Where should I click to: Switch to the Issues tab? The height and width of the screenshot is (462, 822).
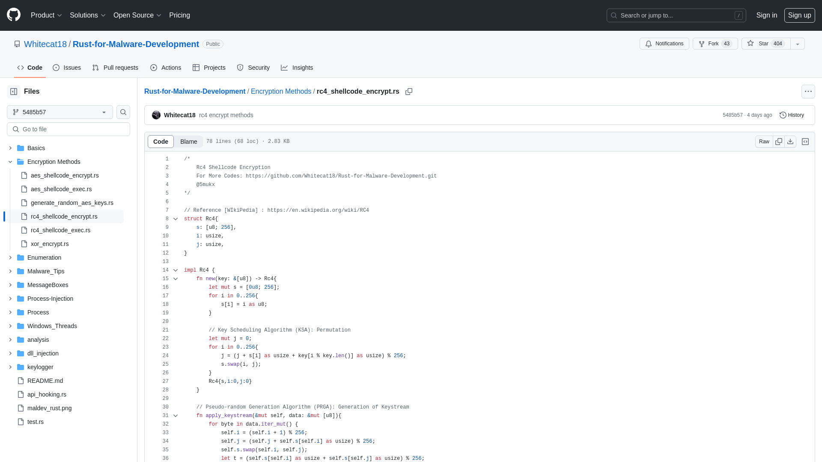(67, 68)
